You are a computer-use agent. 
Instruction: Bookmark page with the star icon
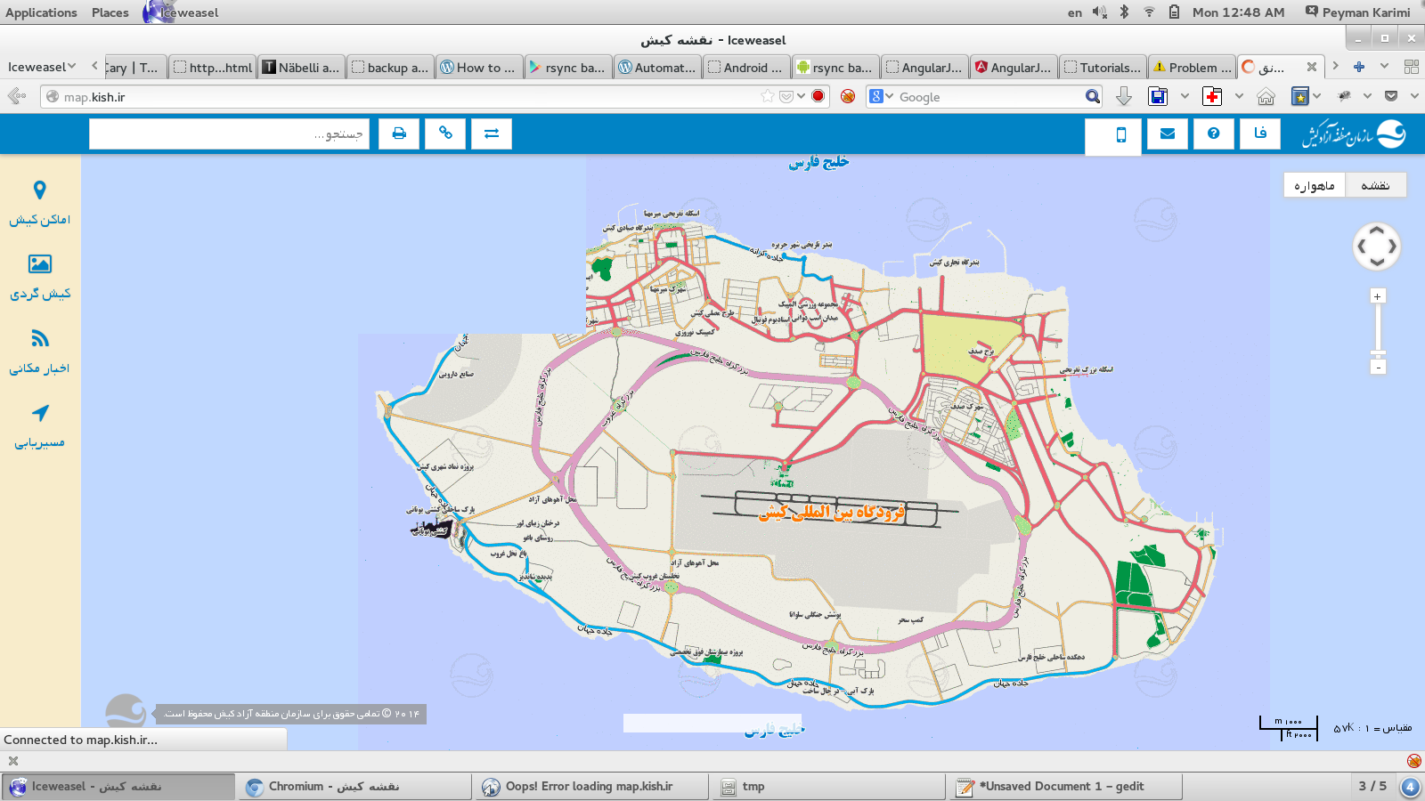(x=768, y=96)
